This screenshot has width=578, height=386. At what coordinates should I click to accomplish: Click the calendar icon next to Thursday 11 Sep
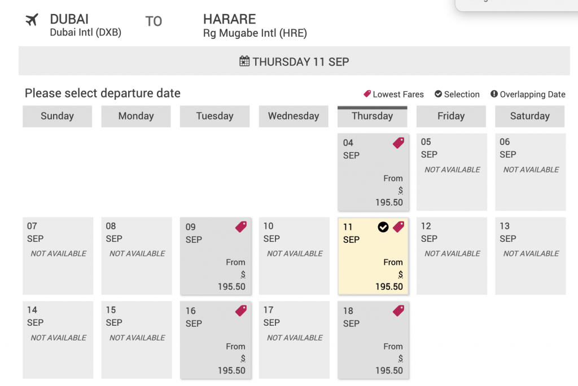click(x=244, y=61)
